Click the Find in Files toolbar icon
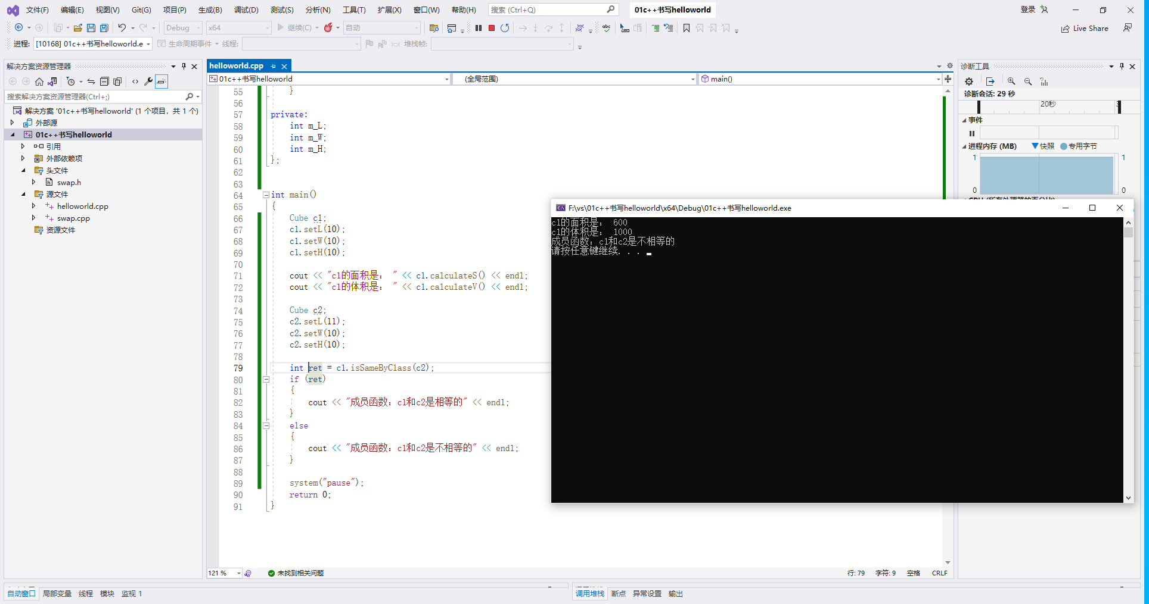The width and height of the screenshot is (1149, 604). pos(434,28)
